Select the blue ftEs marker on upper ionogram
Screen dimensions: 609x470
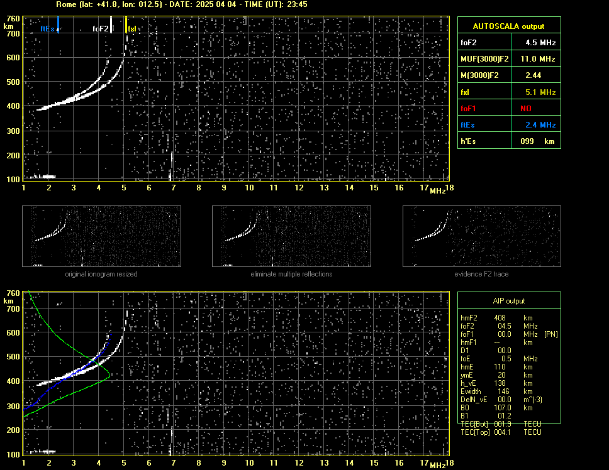point(59,25)
